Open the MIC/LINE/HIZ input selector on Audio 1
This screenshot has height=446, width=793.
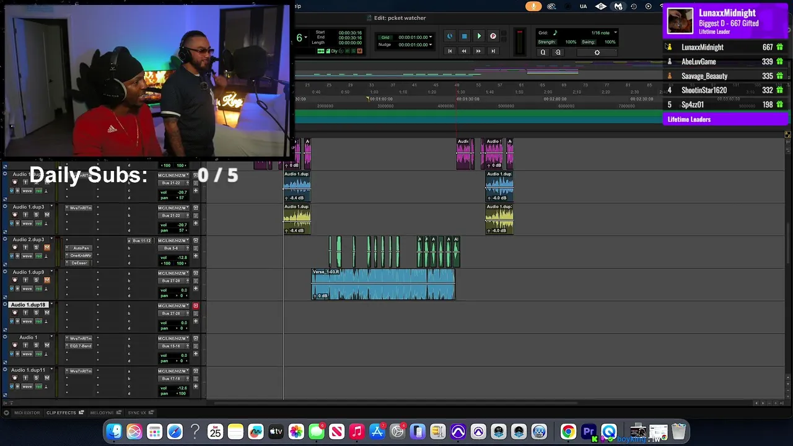pos(173,339)
